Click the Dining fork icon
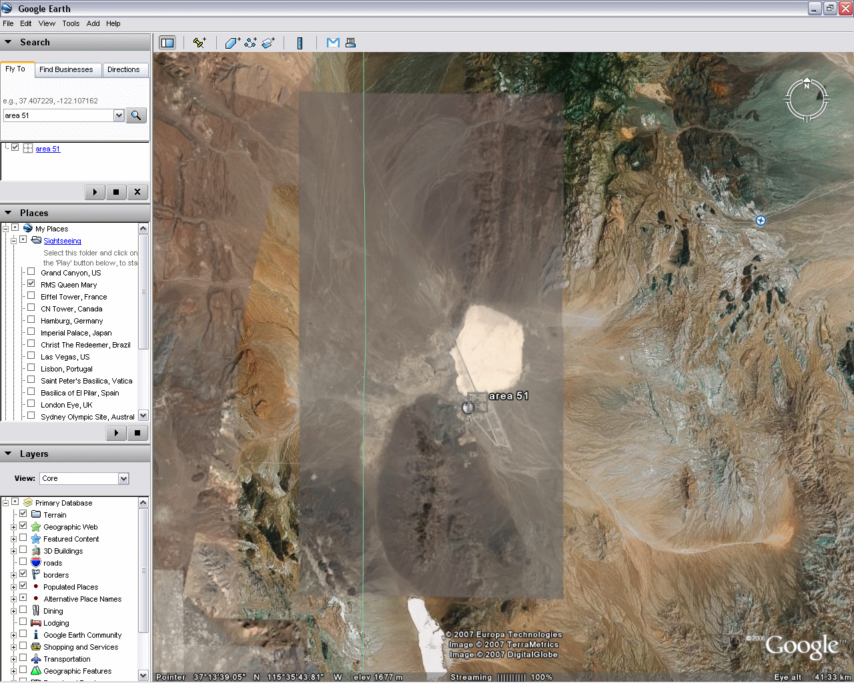The height and width of the screenshot is (683, 854). 36,610
